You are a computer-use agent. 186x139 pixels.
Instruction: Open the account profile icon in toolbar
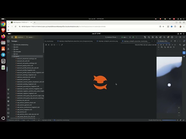point(172,37)
